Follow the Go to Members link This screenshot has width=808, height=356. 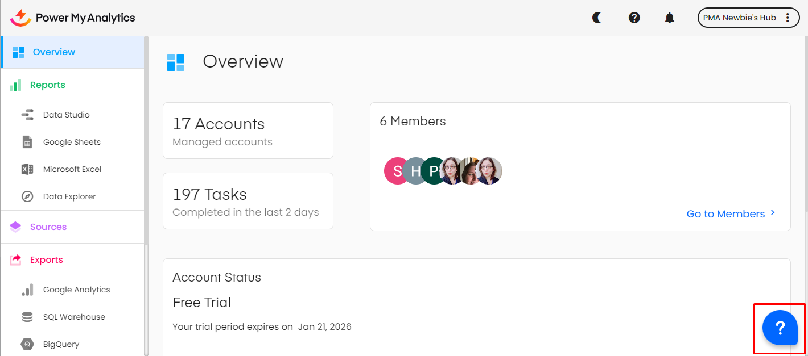731,214
